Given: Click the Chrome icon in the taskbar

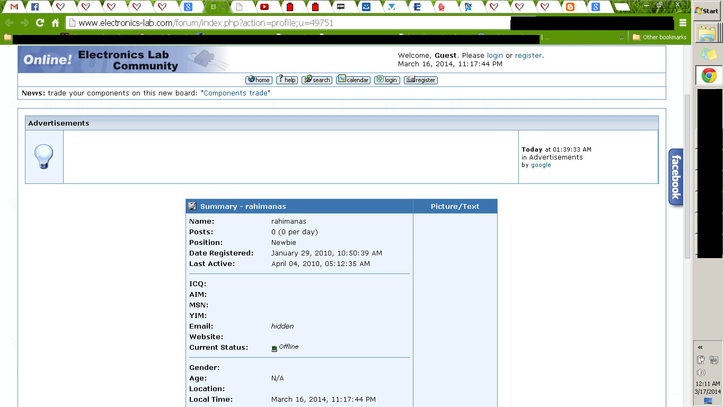Looking at the screenshot, I should tap(709, 75).
